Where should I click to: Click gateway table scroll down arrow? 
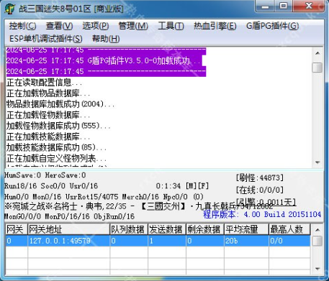[317, 270]
